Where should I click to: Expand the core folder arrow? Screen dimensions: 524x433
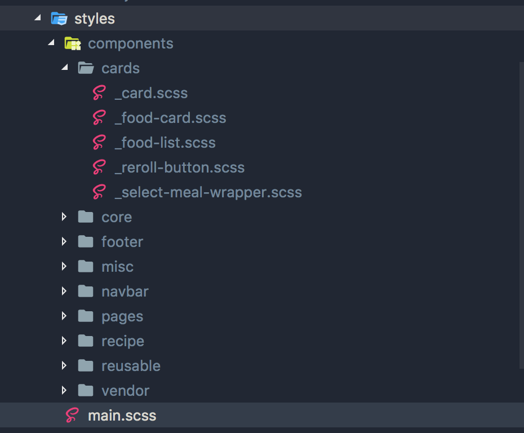tap(64, 216)
